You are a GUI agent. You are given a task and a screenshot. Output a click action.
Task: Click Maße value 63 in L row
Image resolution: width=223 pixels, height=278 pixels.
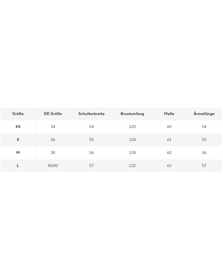pyautogui.click(x=169, y=166)
